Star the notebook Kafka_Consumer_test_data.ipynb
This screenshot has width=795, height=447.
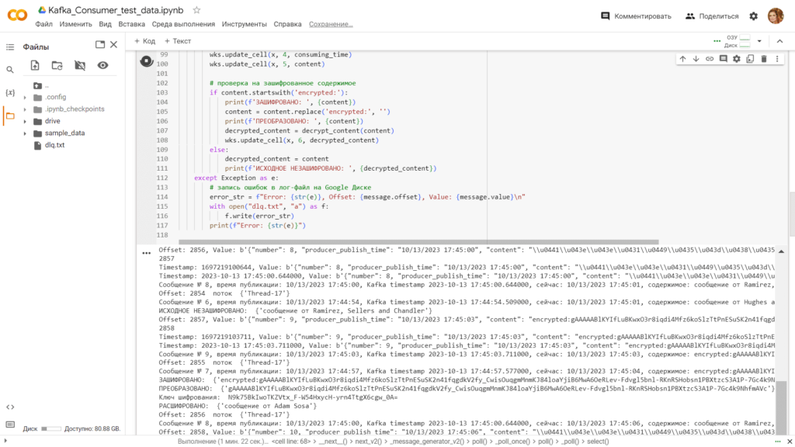tap(197, 10)
